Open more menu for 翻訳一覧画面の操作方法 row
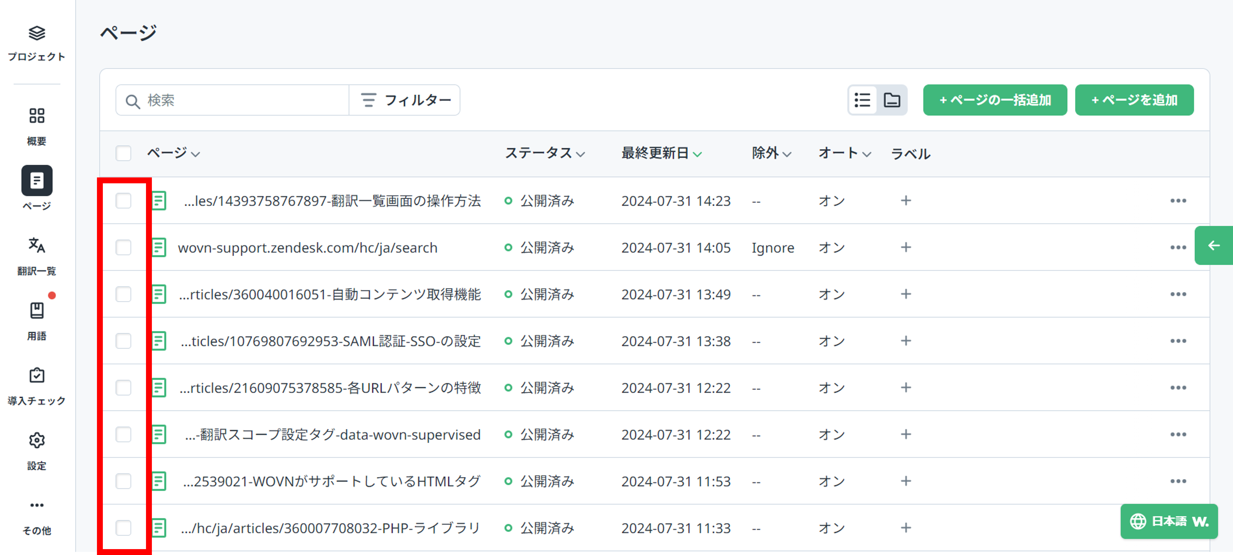Viewport: 1233px width, 555px height. pos(1178,201)
